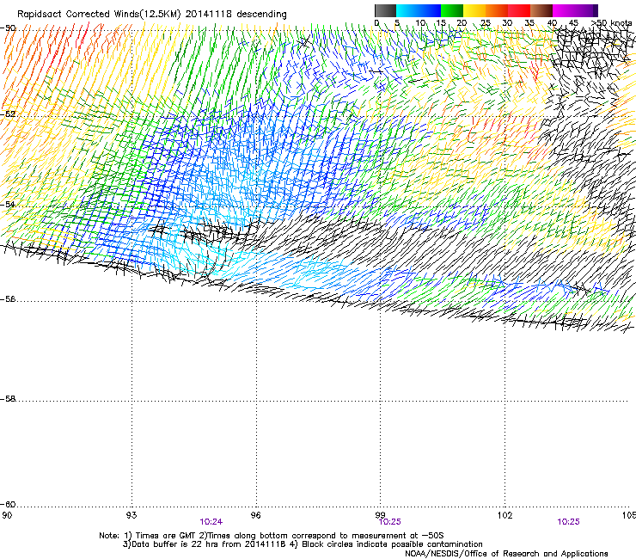636x559 pixels.
Task: Click the legend tick label '10'
Action: (x=420, y=23)
